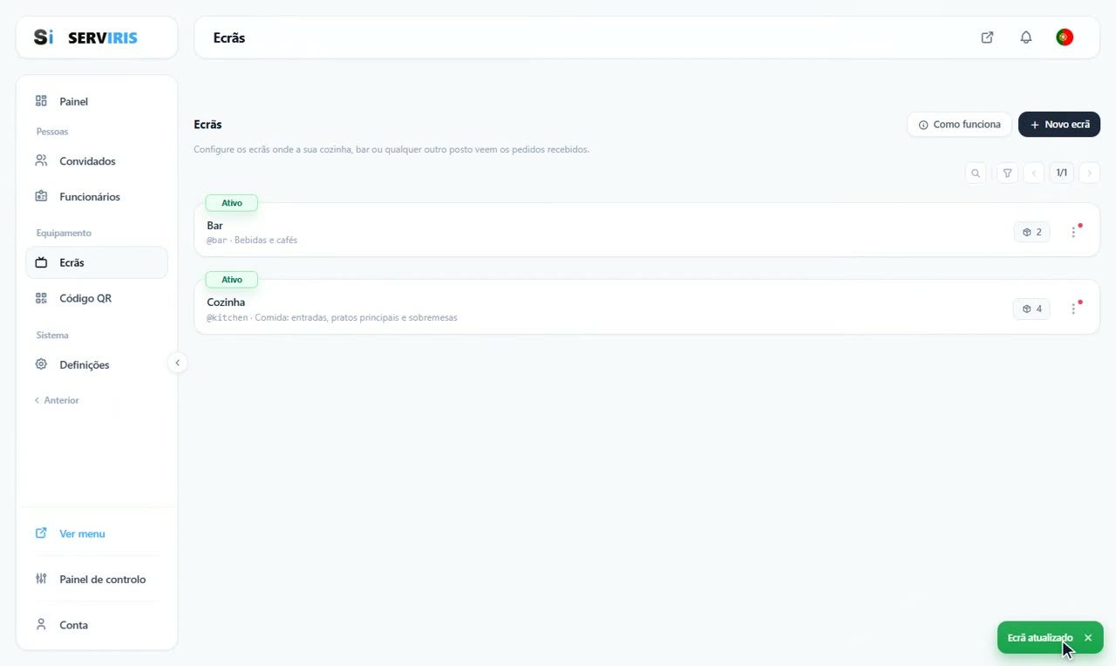Click the Pessoas section label

pos(52,132)
